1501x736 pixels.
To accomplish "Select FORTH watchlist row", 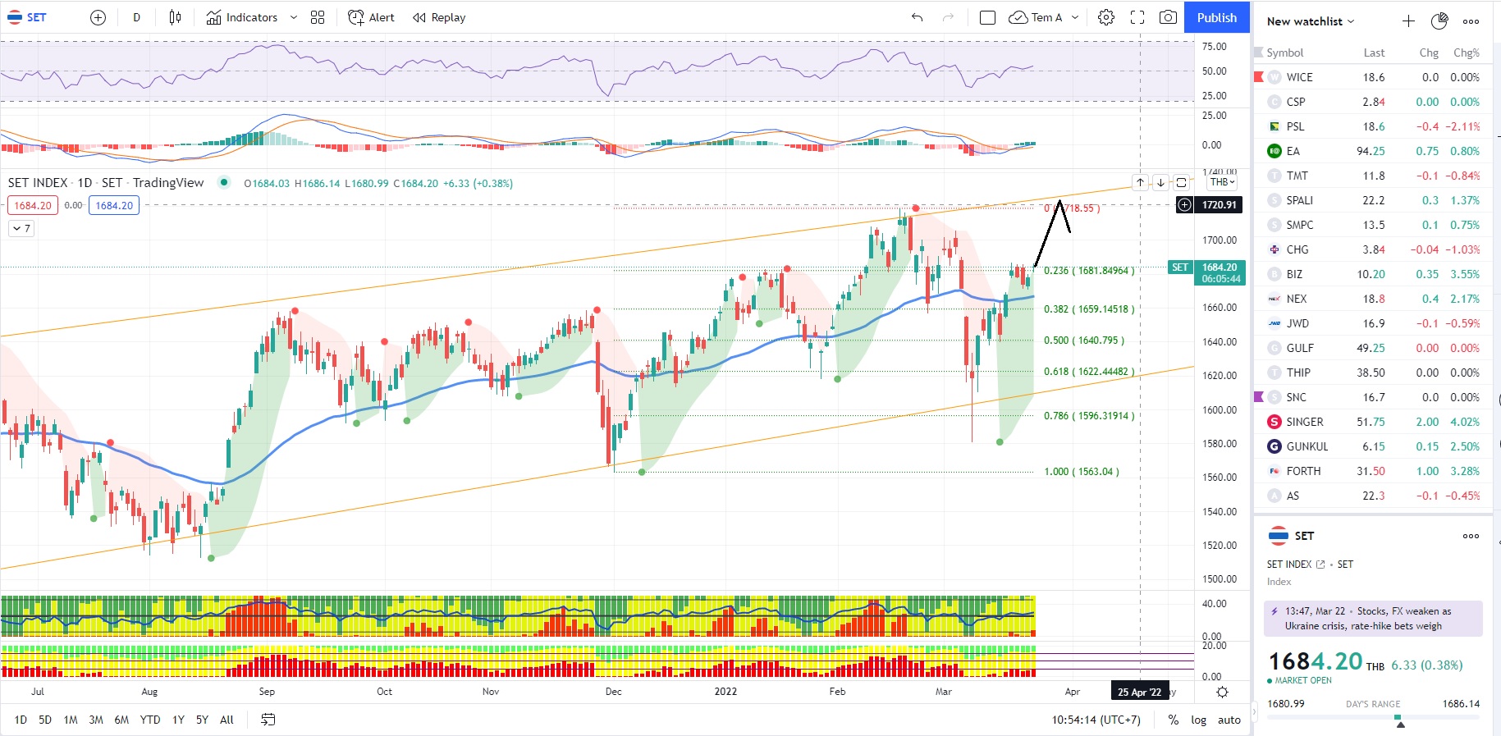I will (x=1373, y=471).
